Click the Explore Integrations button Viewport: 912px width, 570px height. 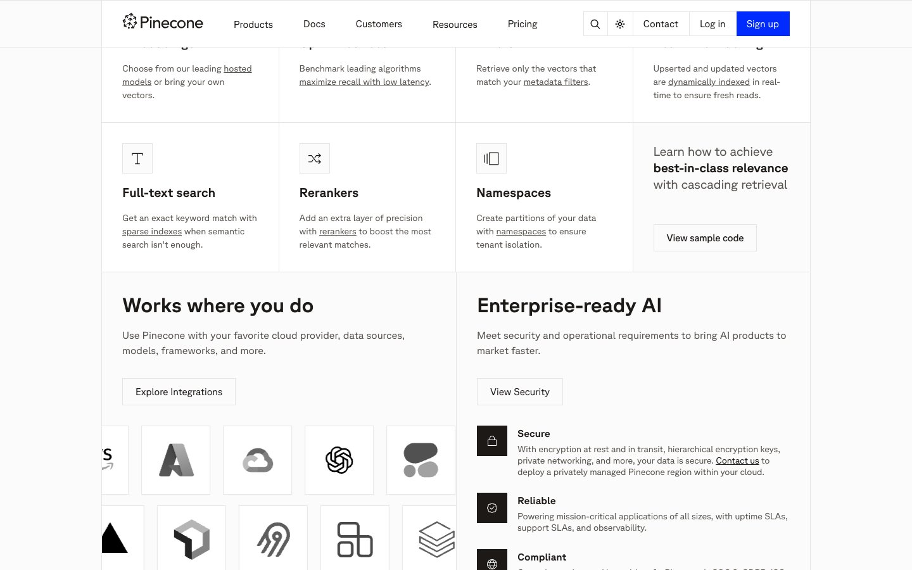tap(179, 392)
